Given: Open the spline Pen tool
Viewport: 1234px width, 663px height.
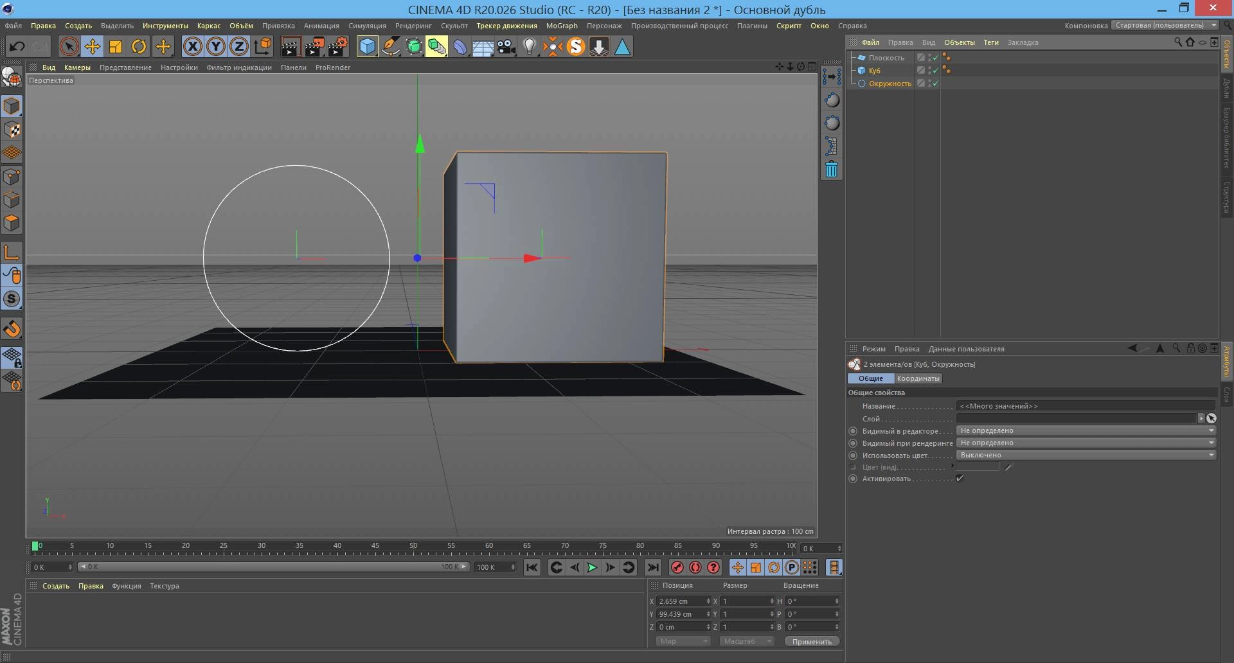Looking at the screenshot, I should [x=391, y=46].
